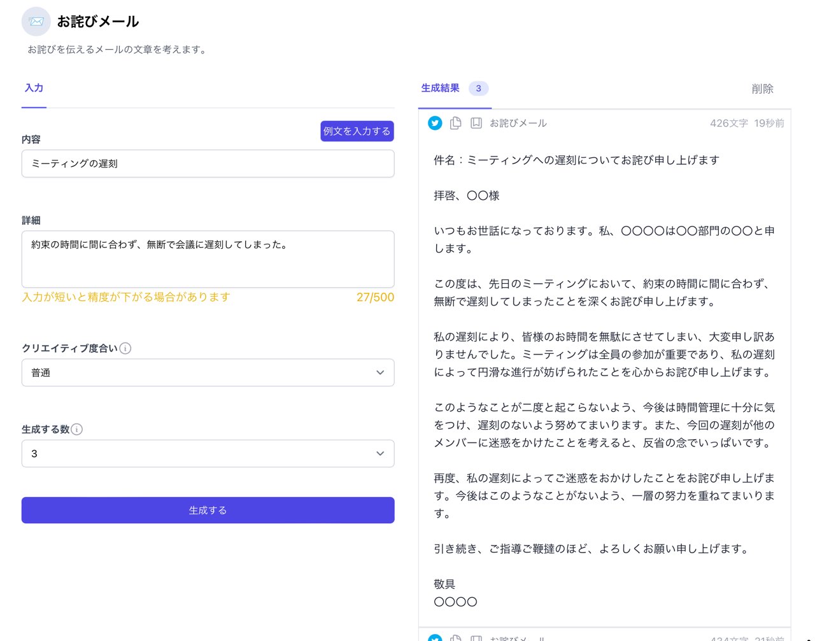Click the 生成する button
This screenshot has height=641, width=815.
coord(208,510)
